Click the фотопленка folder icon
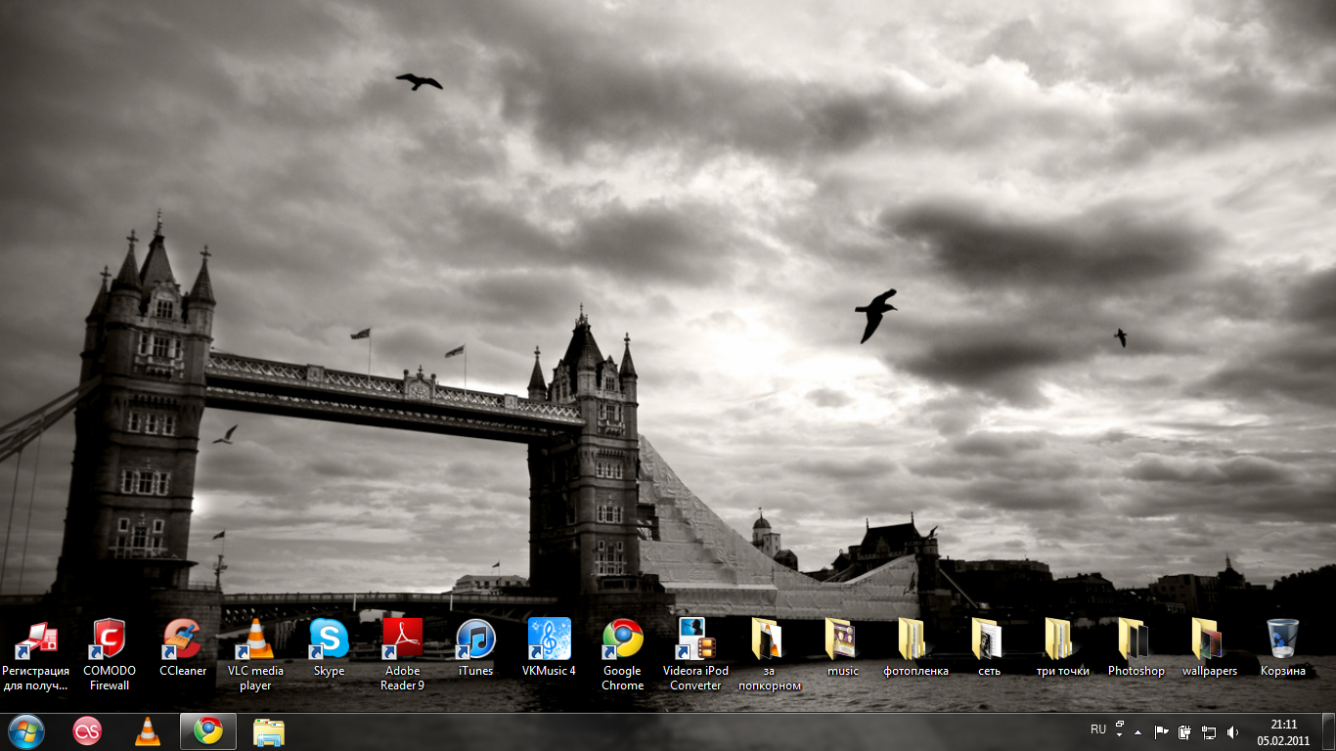The width and height of the screenshot is (1336, 751). click(x=915, y=648)
